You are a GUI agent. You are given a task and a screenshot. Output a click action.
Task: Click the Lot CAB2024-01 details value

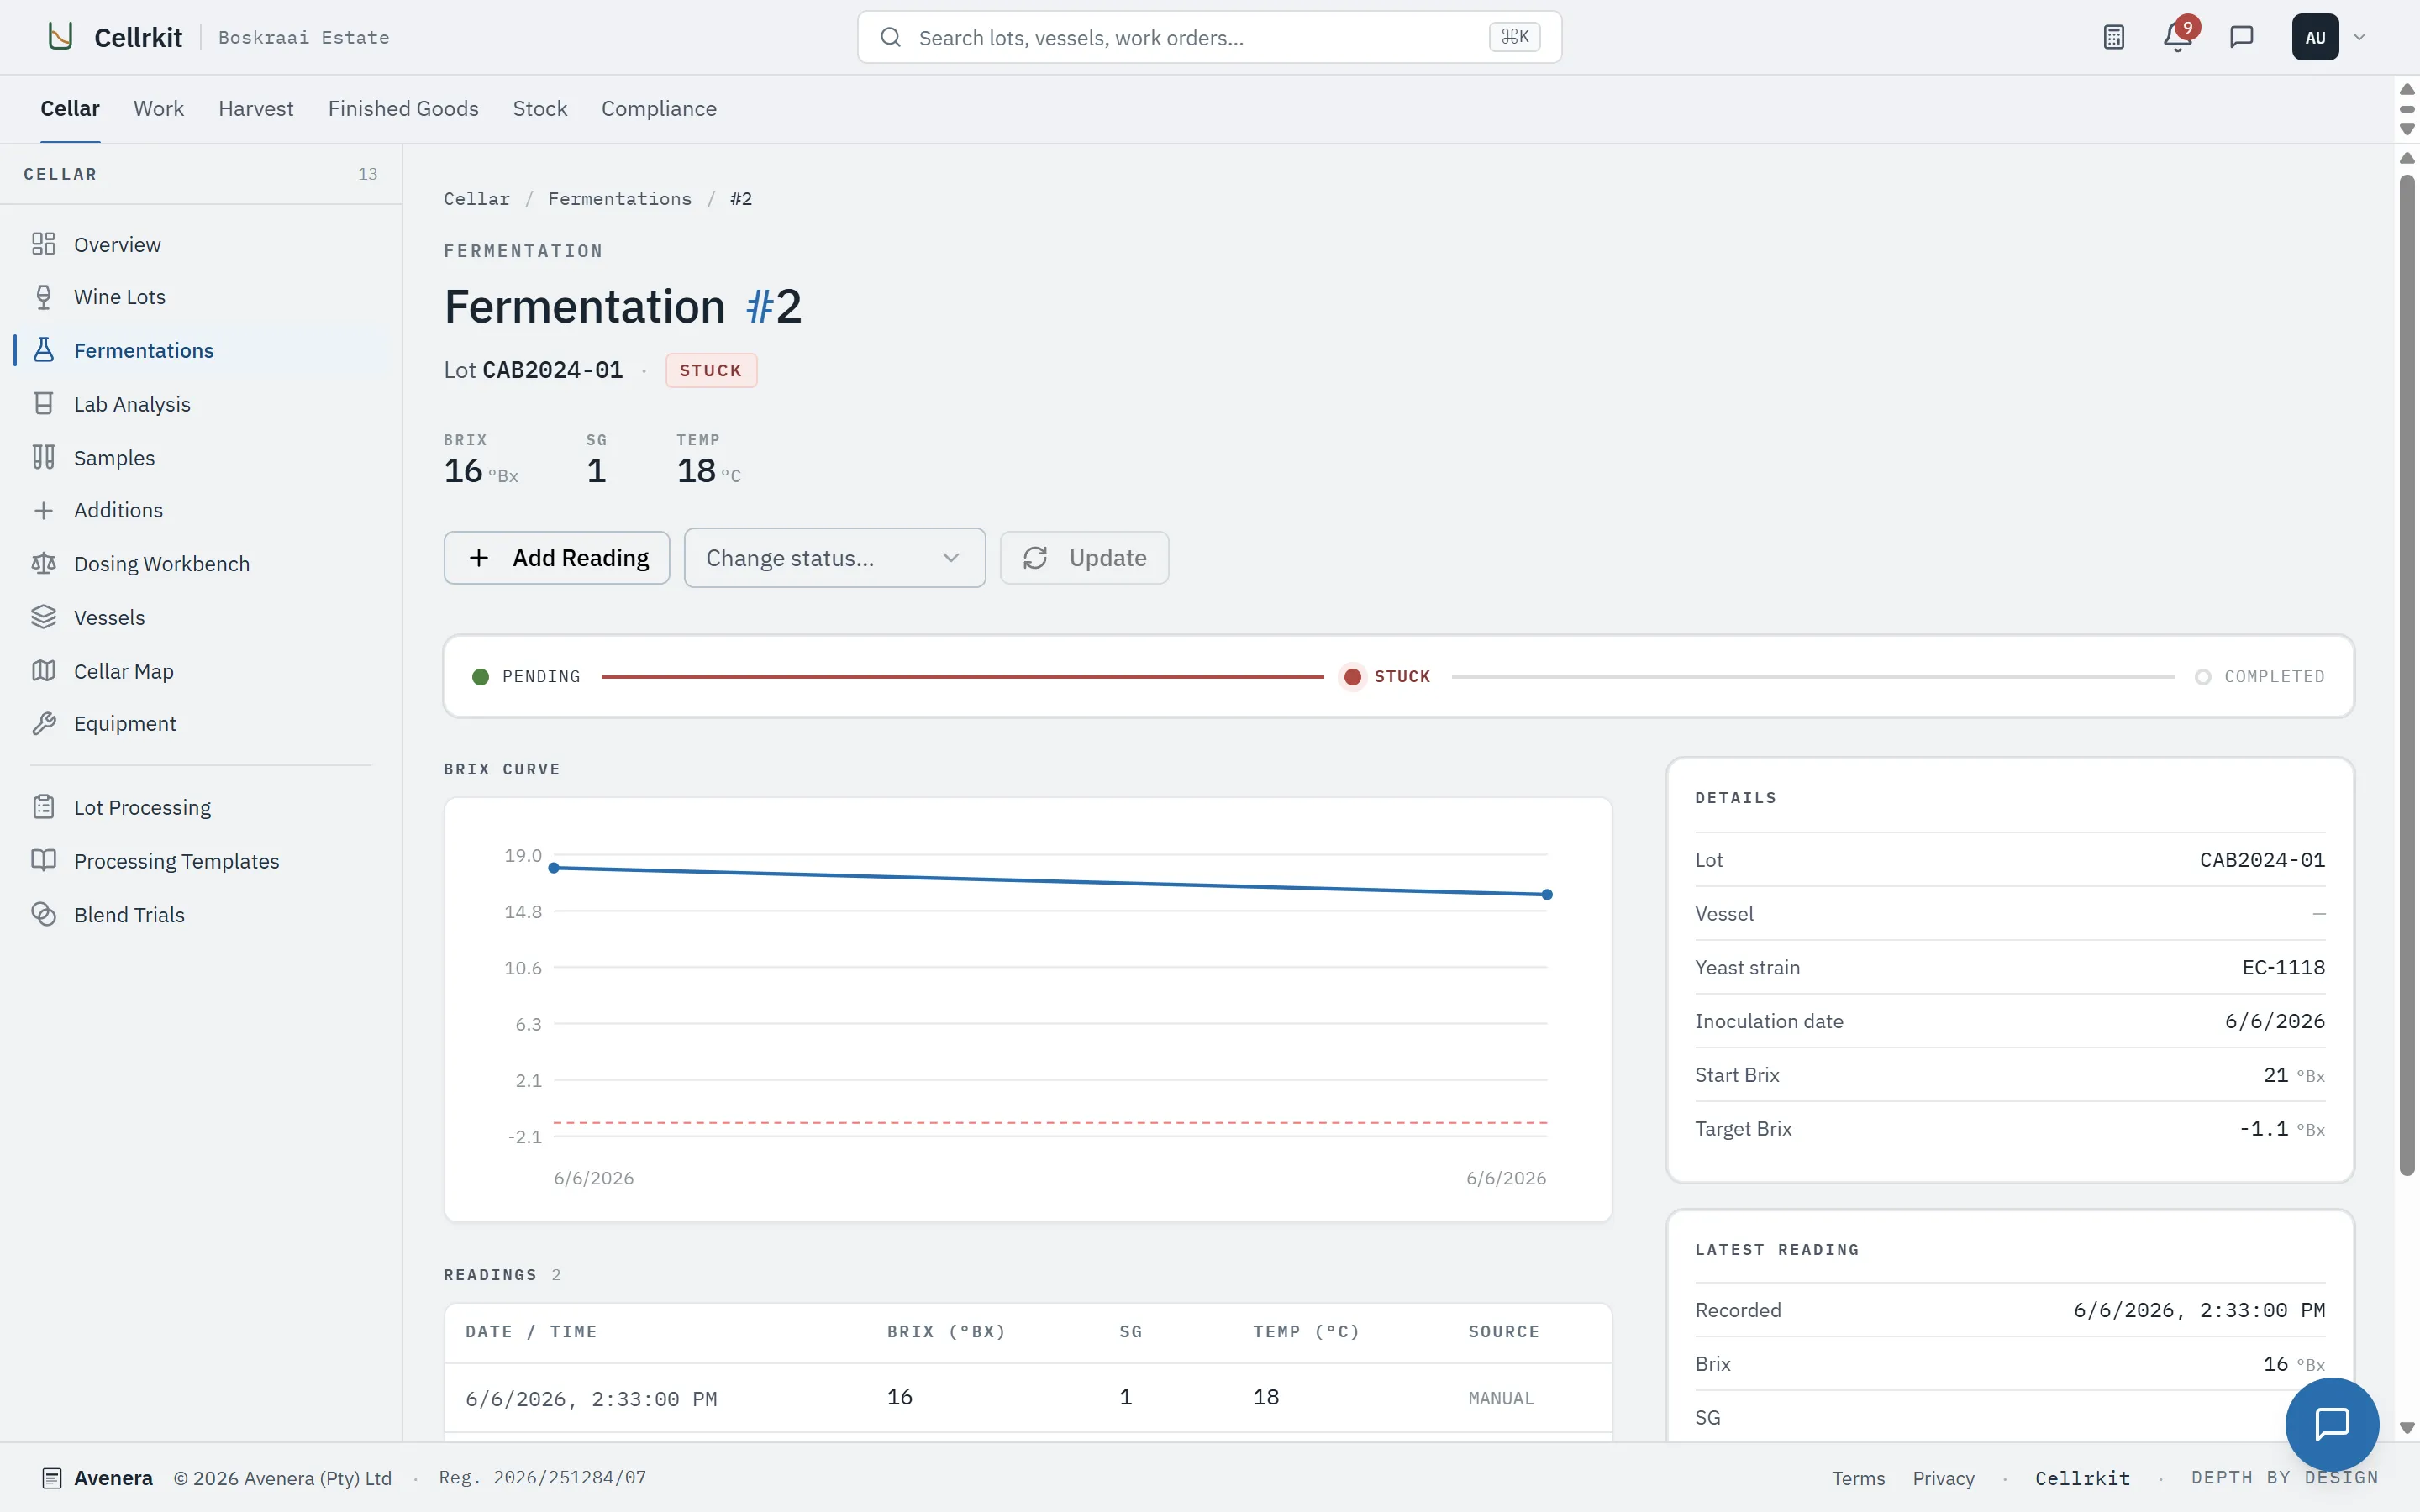tap(2262, 860)
